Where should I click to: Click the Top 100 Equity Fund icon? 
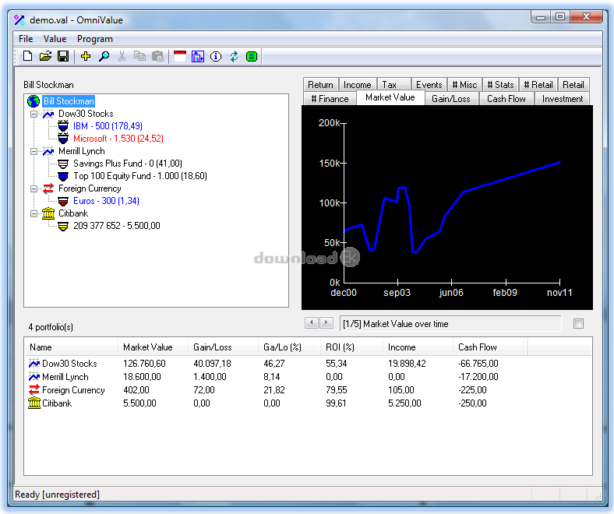click(63, 176)
